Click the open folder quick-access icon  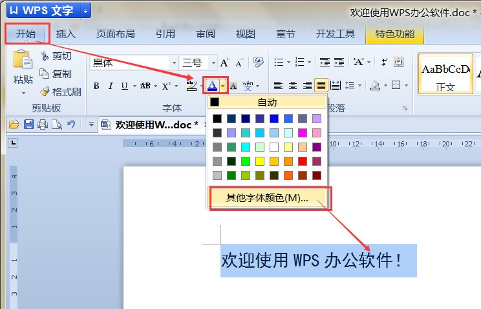(14, 125)
